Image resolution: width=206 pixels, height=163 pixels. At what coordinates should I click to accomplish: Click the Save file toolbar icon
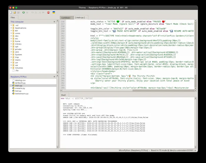[x=18, y=12]
